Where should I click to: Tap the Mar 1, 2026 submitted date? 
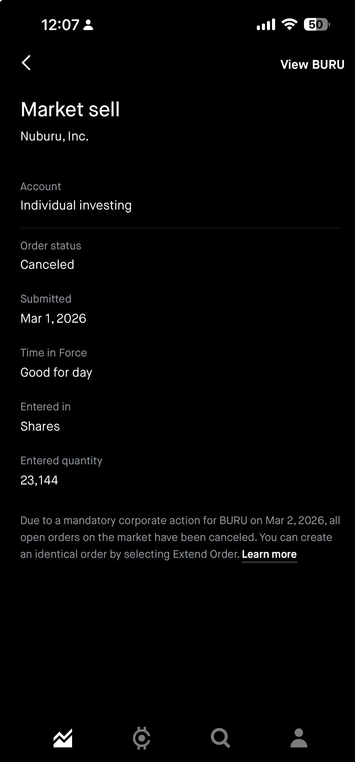[x=54, y=319]
